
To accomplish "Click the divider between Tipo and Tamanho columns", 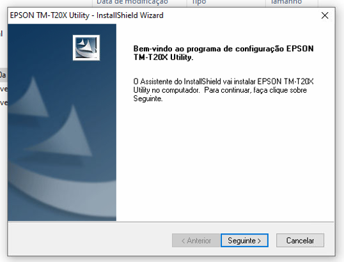I will click(x=266, y=3).
